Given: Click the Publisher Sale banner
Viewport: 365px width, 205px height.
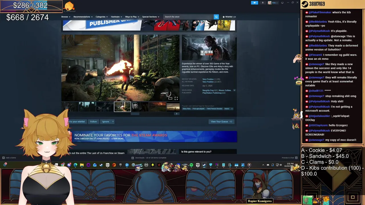Looking at the screenshot, I should 149,25.
